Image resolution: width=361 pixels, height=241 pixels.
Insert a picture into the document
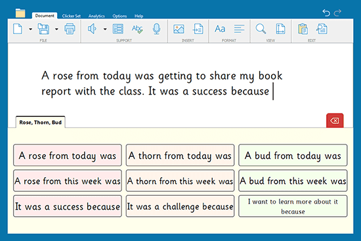[x=179, y=29]
